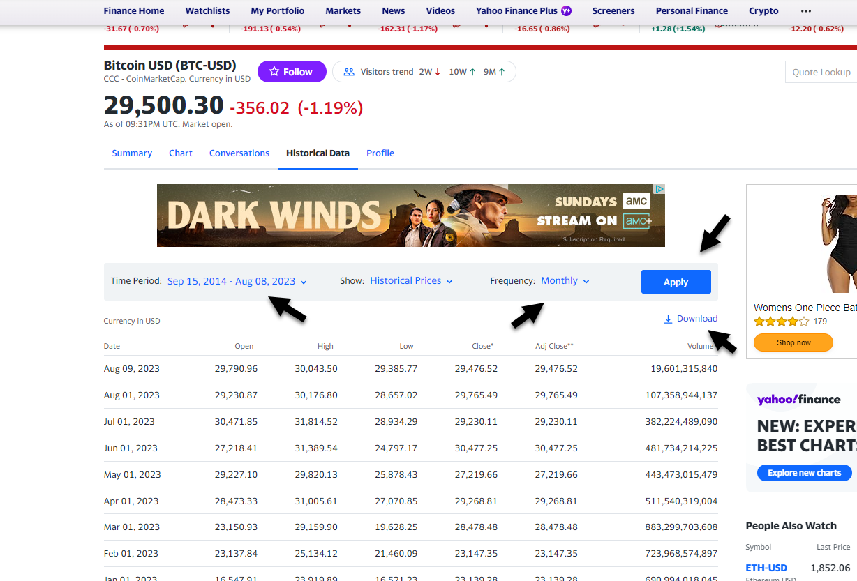
Task: Click the Visitors trend 10W indicator
Action: point(462,72)
